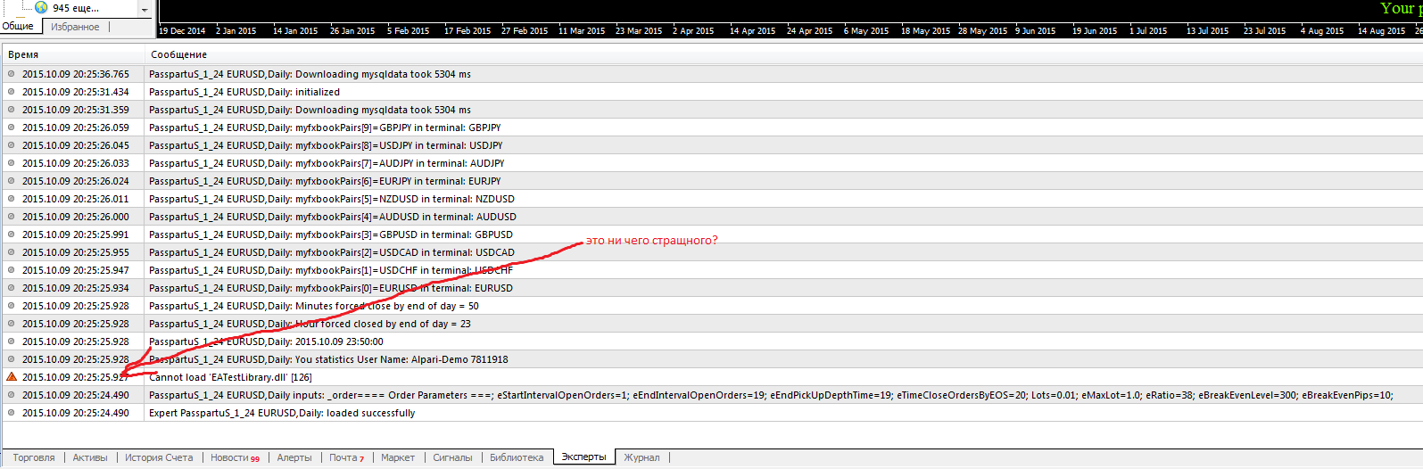The height and width of the screenshot is (469, 1423).
Task: Click the row icon of the AUDJPY log entry
Action: [x=12, y=163]
